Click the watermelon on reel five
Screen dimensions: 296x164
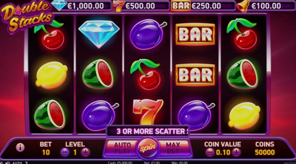[x=242, y=74]
